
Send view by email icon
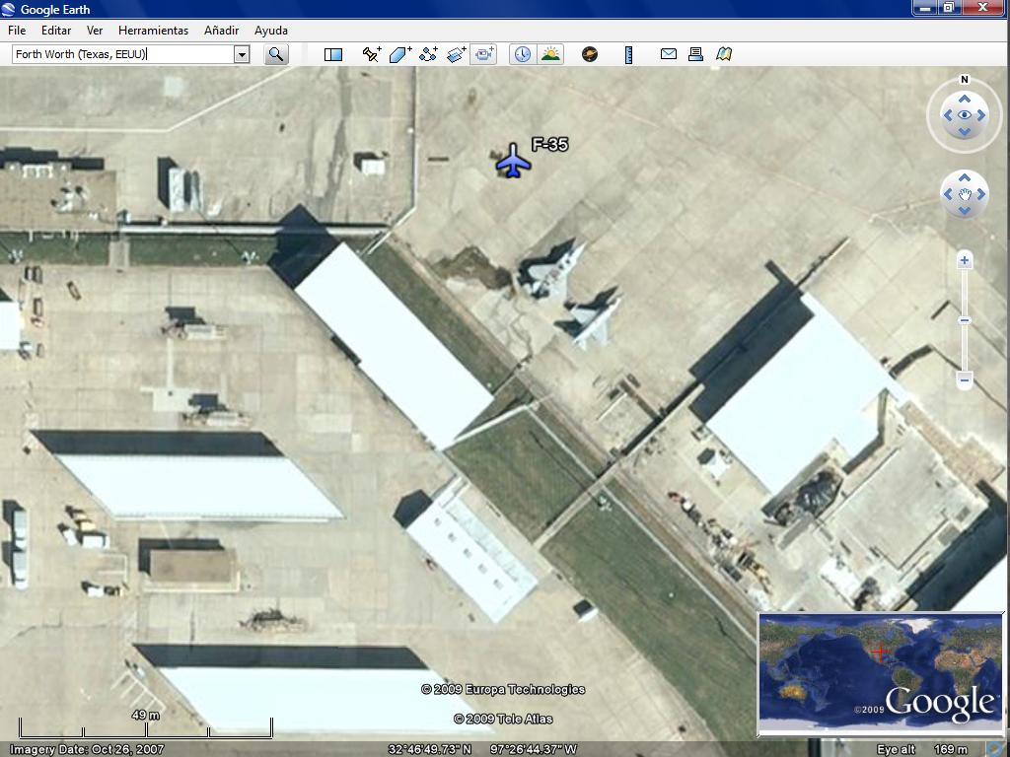click(x=668, y=54)
